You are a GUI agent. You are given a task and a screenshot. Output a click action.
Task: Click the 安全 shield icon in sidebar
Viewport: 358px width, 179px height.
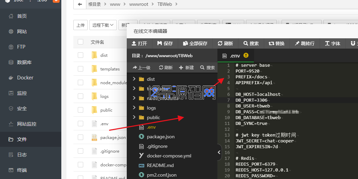(11, 108)
